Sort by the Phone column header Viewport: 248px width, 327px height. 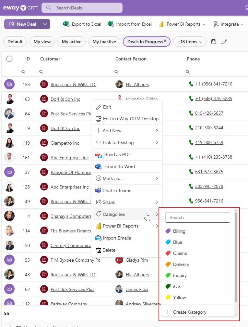(x=193, y=59)
